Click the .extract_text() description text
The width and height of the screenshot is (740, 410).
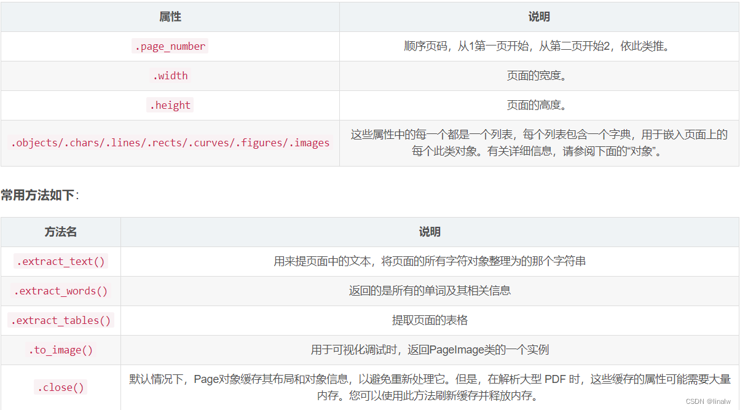click(430, 261)
